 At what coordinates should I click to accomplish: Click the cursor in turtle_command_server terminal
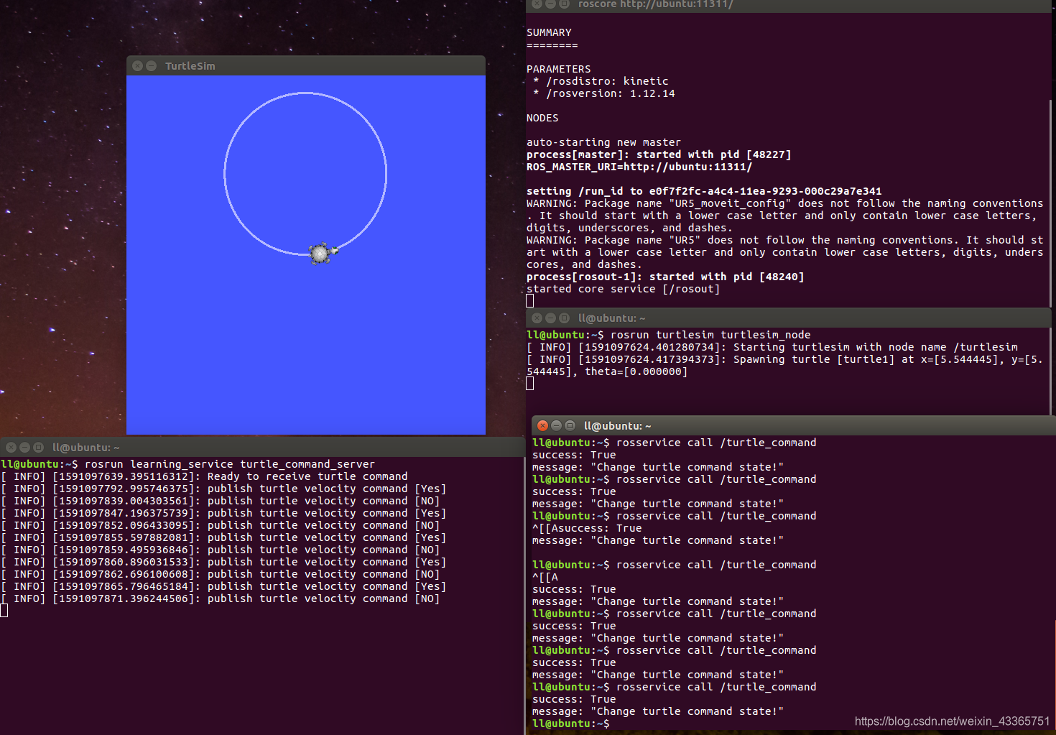4,611
